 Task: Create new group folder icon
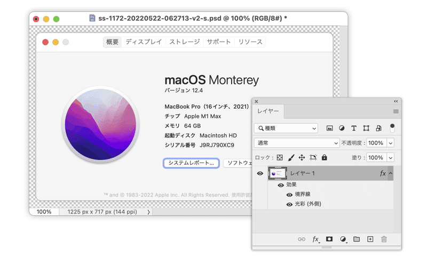(x=357, y=239)
